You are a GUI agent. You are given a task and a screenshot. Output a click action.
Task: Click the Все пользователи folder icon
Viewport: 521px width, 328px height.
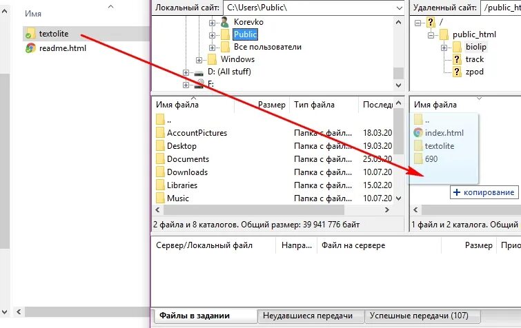click(x=225, y=47)
